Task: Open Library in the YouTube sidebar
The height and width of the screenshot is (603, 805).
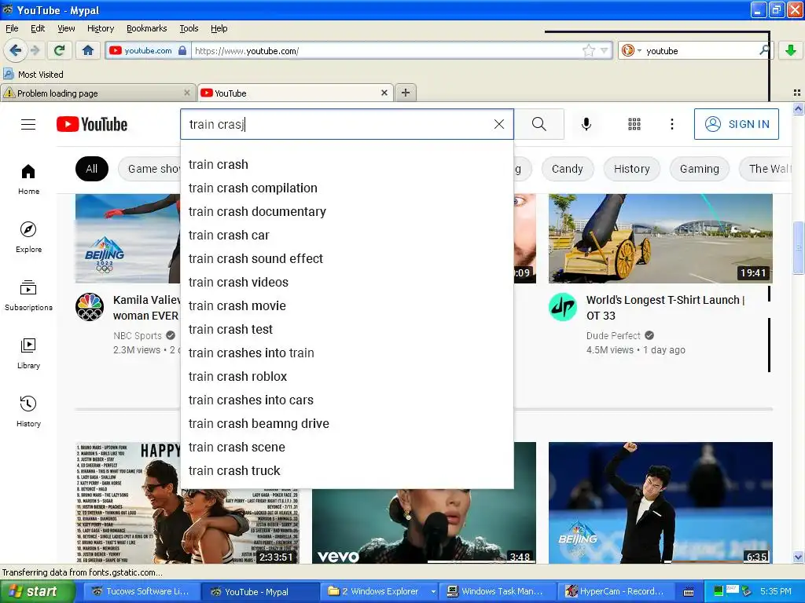Action: pos(28,353)
